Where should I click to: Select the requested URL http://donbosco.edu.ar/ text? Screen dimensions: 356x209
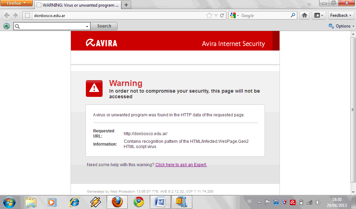pyautogui.click(x=146, y=134)
